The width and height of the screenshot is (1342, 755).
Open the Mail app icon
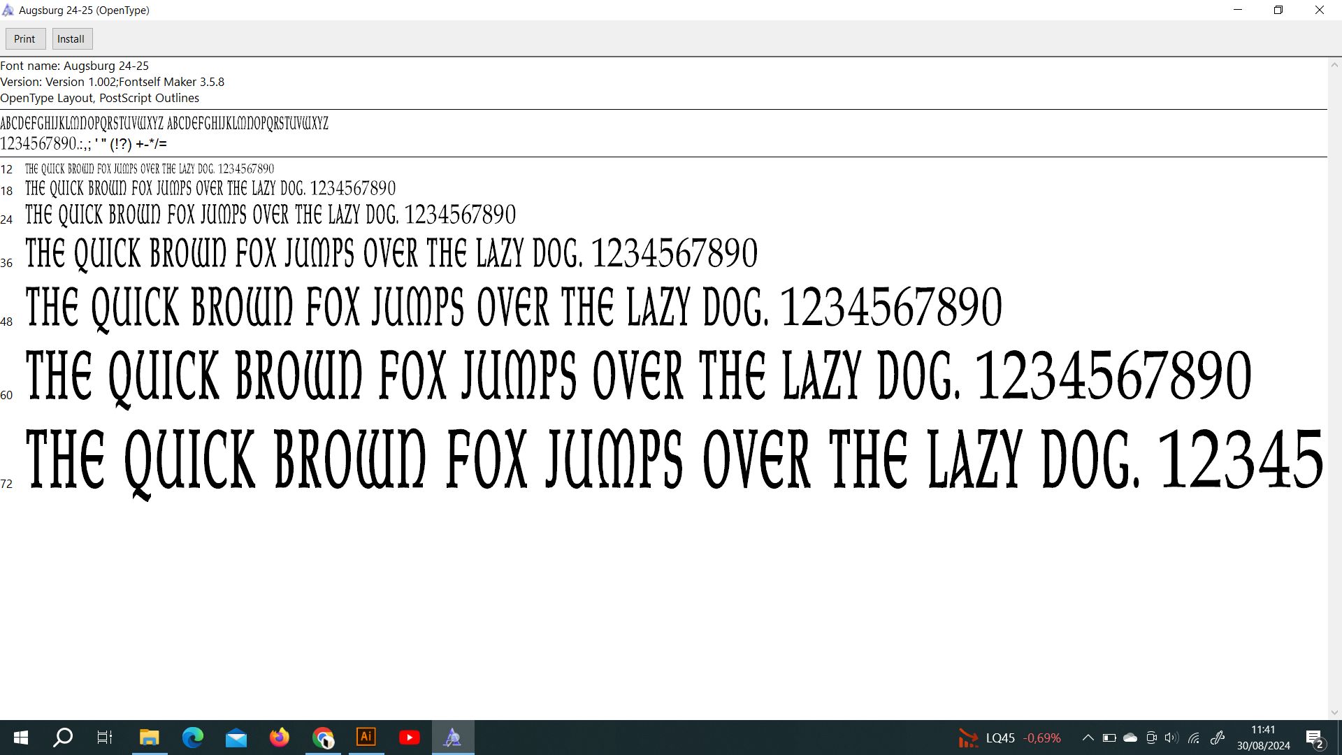click(x=236, y=738)
